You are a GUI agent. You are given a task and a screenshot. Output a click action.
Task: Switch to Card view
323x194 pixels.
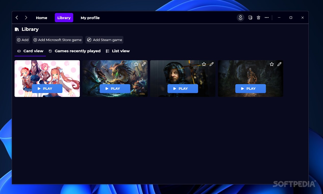pyautogui.click(x=30, y=51)
